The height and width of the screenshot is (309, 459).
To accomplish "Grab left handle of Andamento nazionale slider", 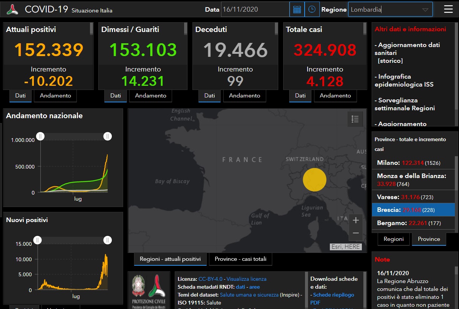I will [x=40, y=136].
